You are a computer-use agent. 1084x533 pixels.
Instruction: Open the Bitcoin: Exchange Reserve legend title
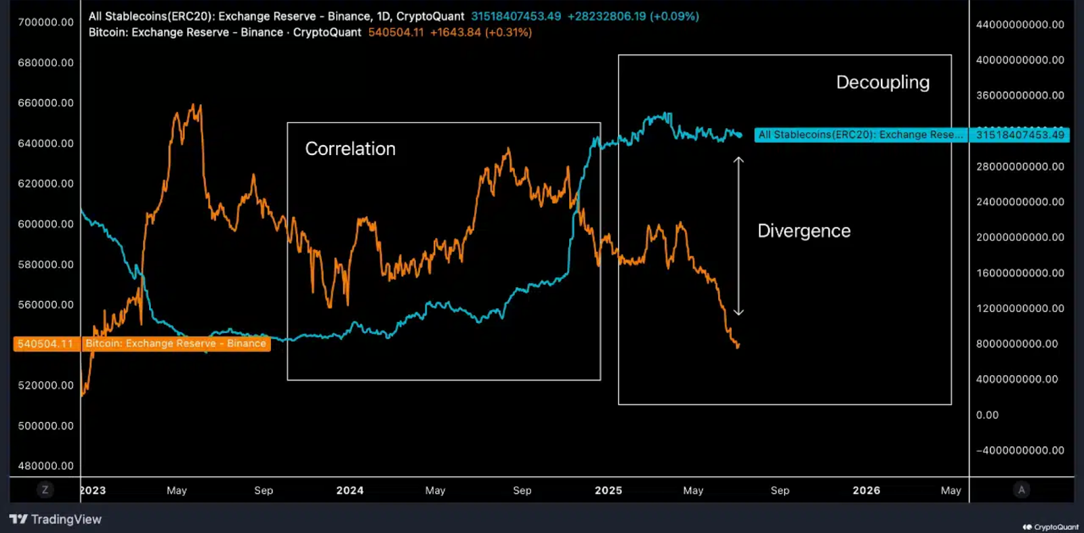point(224,33)
